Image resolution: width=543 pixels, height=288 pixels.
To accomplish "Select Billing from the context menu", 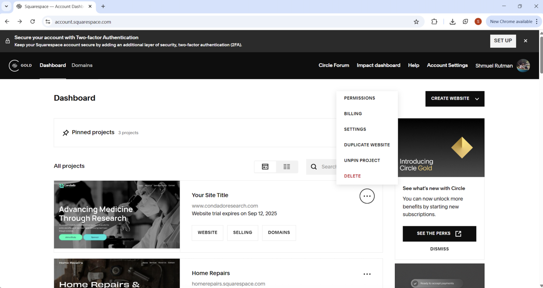I will (353, 114).
